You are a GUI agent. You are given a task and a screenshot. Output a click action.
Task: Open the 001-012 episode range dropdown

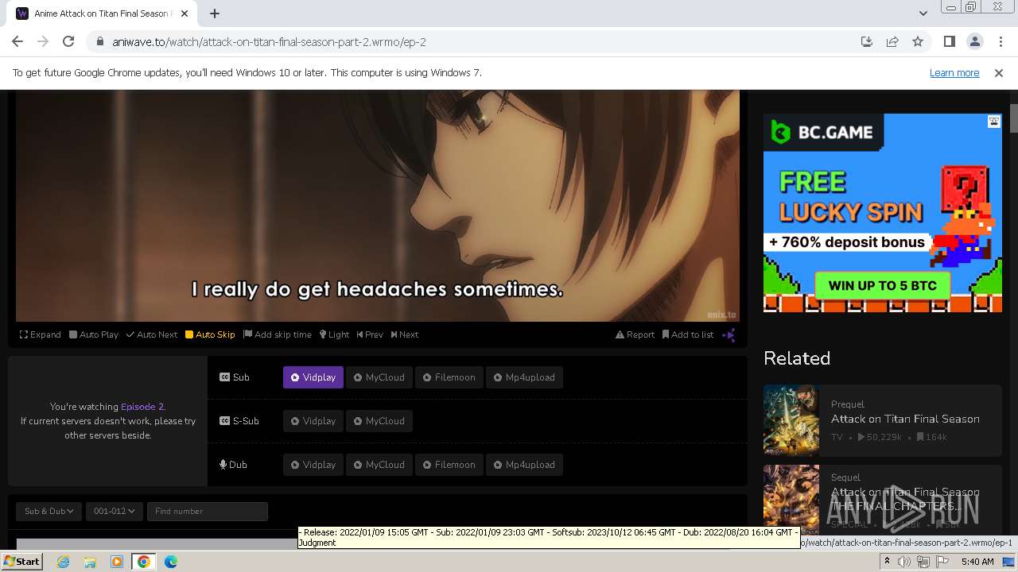coord(115,511)
